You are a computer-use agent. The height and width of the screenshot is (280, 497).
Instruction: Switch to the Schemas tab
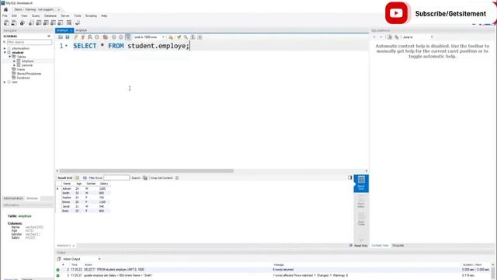click(32, 198)
